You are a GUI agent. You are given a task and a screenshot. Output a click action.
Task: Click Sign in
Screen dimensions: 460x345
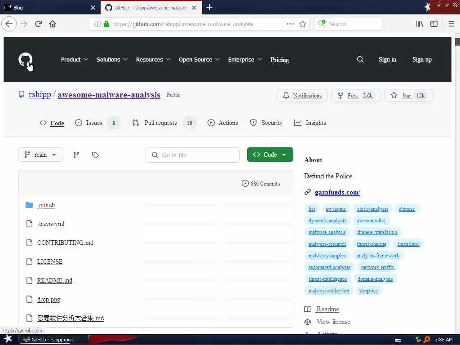[387, 60]
